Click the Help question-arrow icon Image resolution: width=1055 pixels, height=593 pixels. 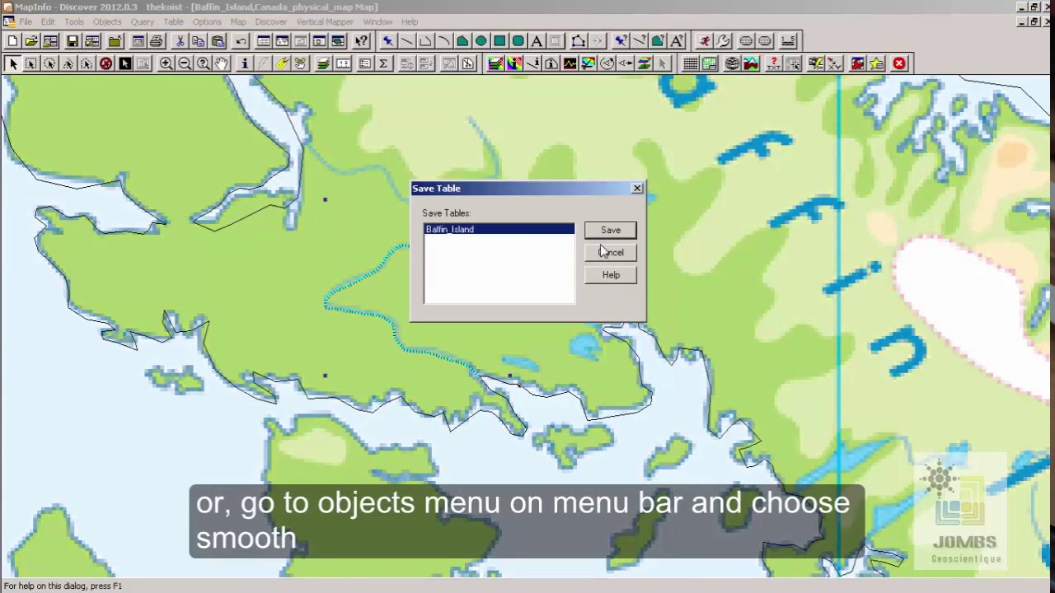pos(362,41)
